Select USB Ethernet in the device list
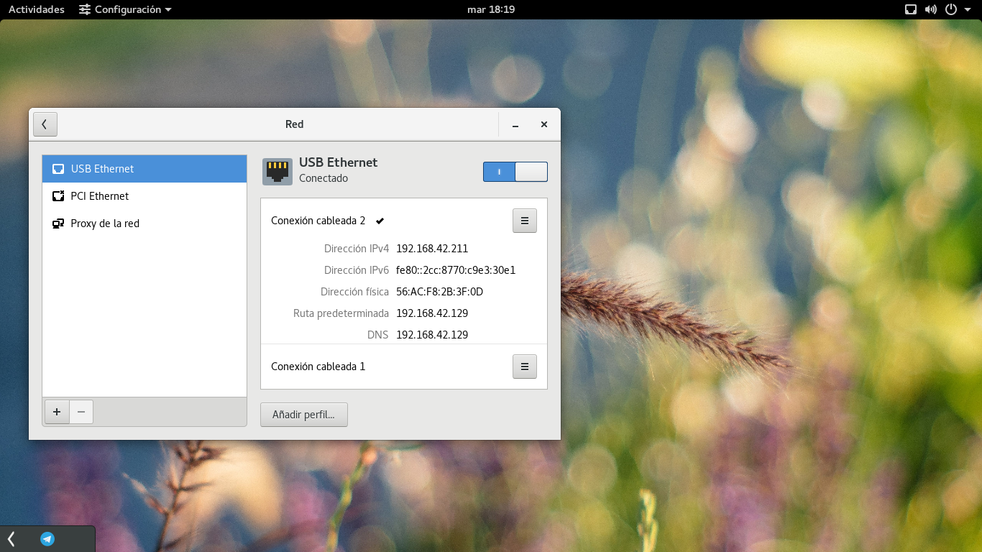 (x=144, y=169)
